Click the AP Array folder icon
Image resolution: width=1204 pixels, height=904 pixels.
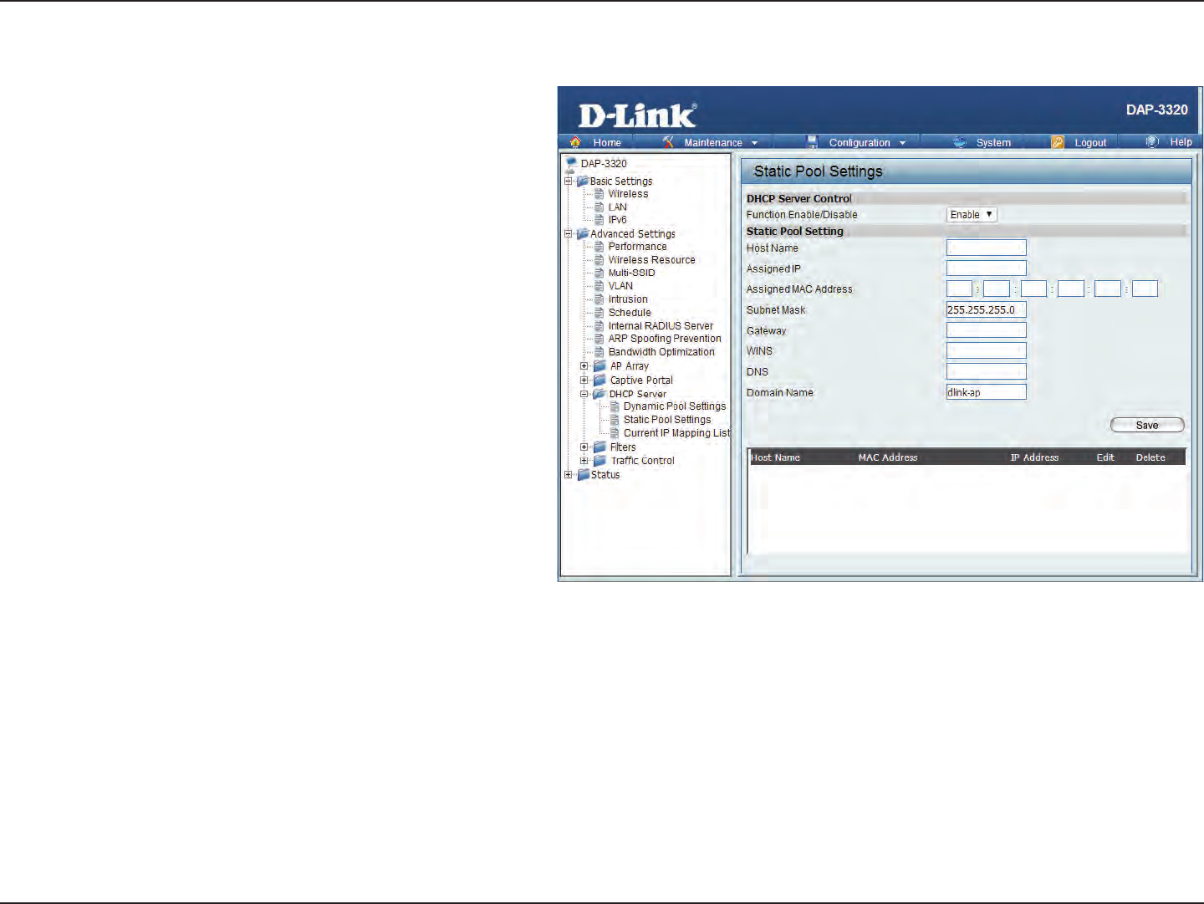[x=599, y=366]
